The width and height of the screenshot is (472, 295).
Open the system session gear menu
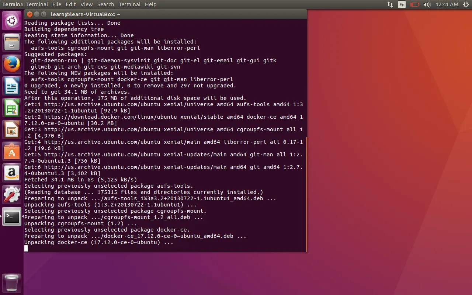click(465, 4)
